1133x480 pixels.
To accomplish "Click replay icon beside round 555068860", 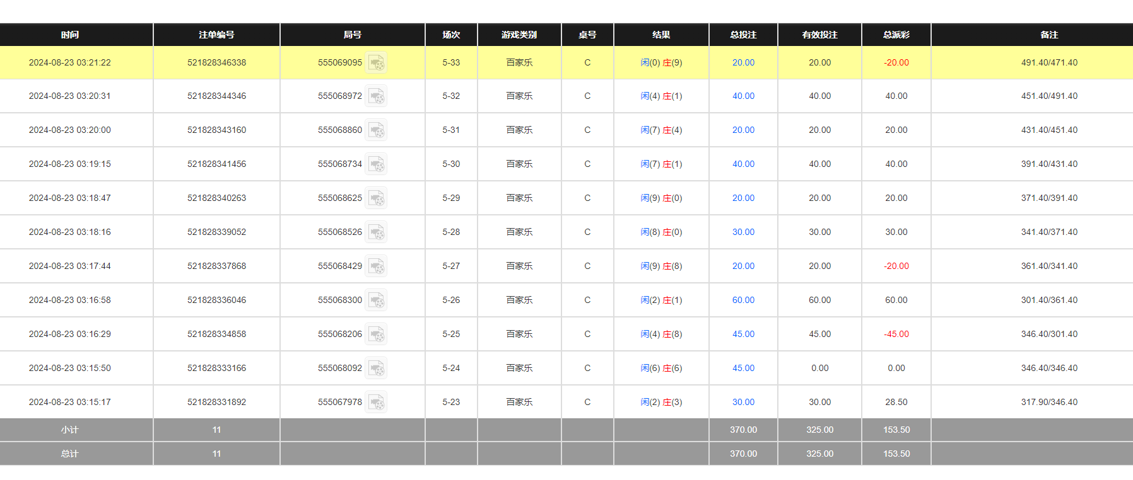I will point(377,130).
